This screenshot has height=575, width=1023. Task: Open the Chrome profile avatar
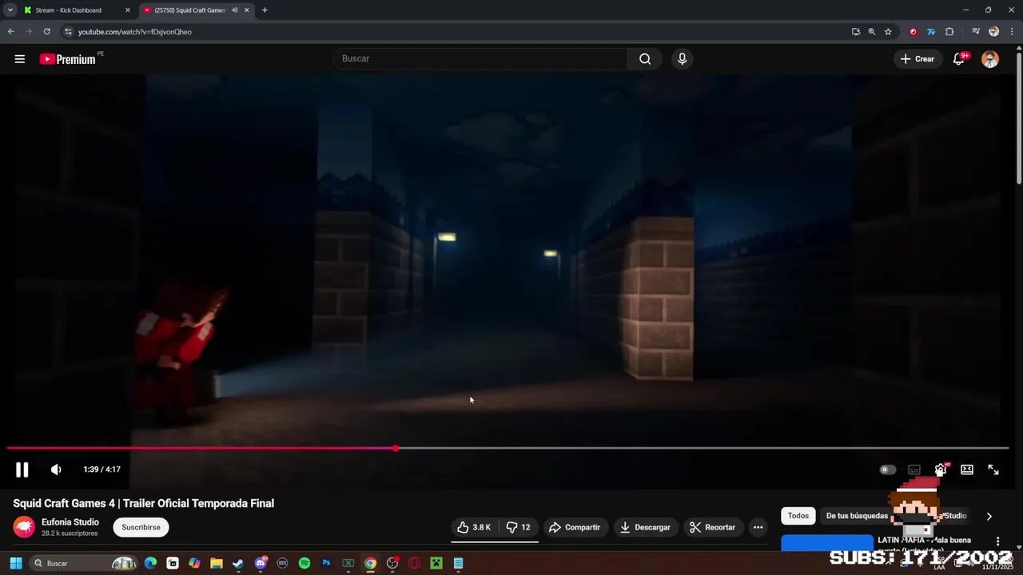[x=993, y=32]
